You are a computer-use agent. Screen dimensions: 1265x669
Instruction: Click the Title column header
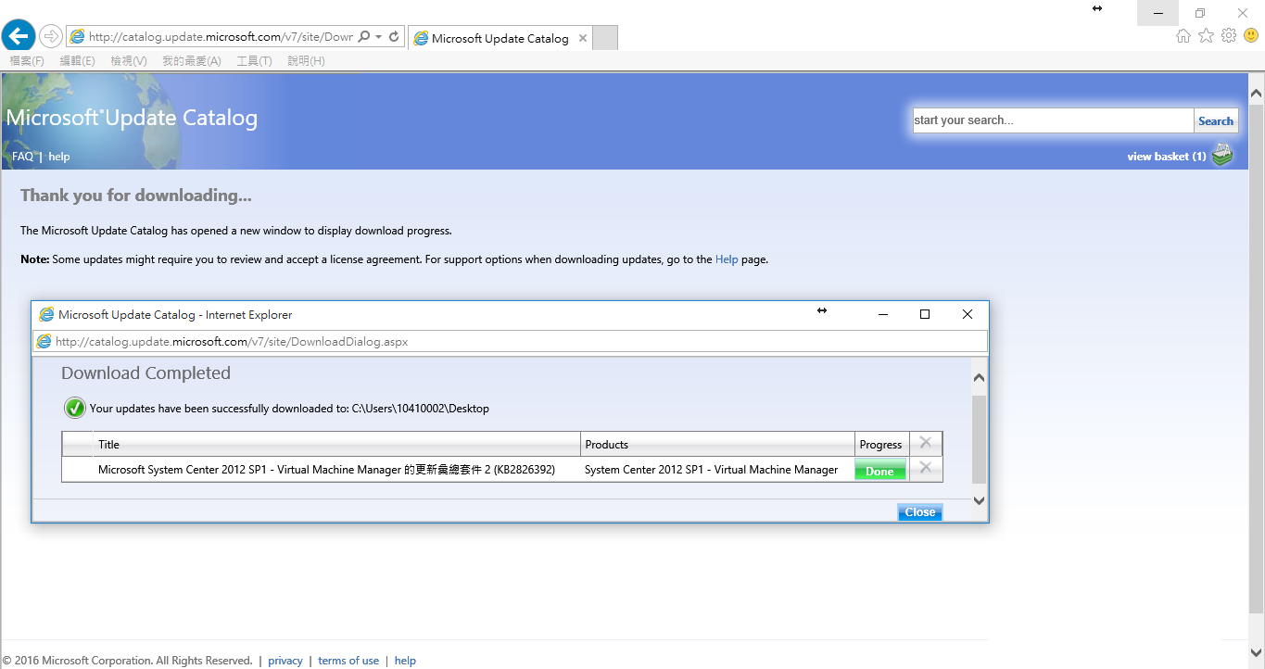coord(337,445)
